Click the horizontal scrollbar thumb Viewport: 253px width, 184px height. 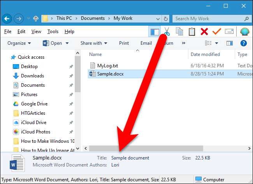pyautogui.click(x=146, y=148)
